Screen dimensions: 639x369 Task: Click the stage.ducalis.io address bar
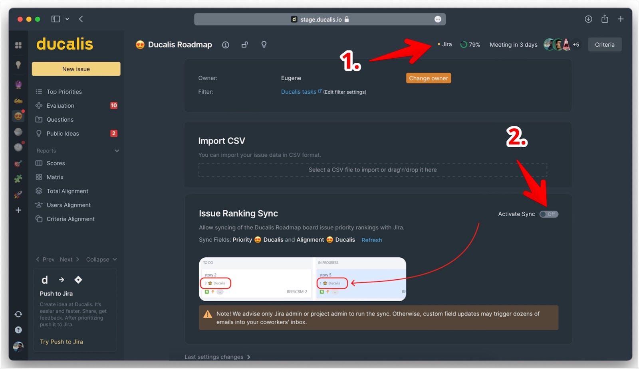320,19
